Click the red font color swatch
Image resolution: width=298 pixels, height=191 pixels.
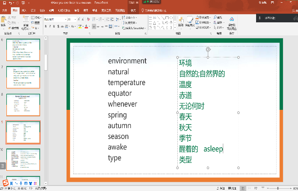click(86, 26)
